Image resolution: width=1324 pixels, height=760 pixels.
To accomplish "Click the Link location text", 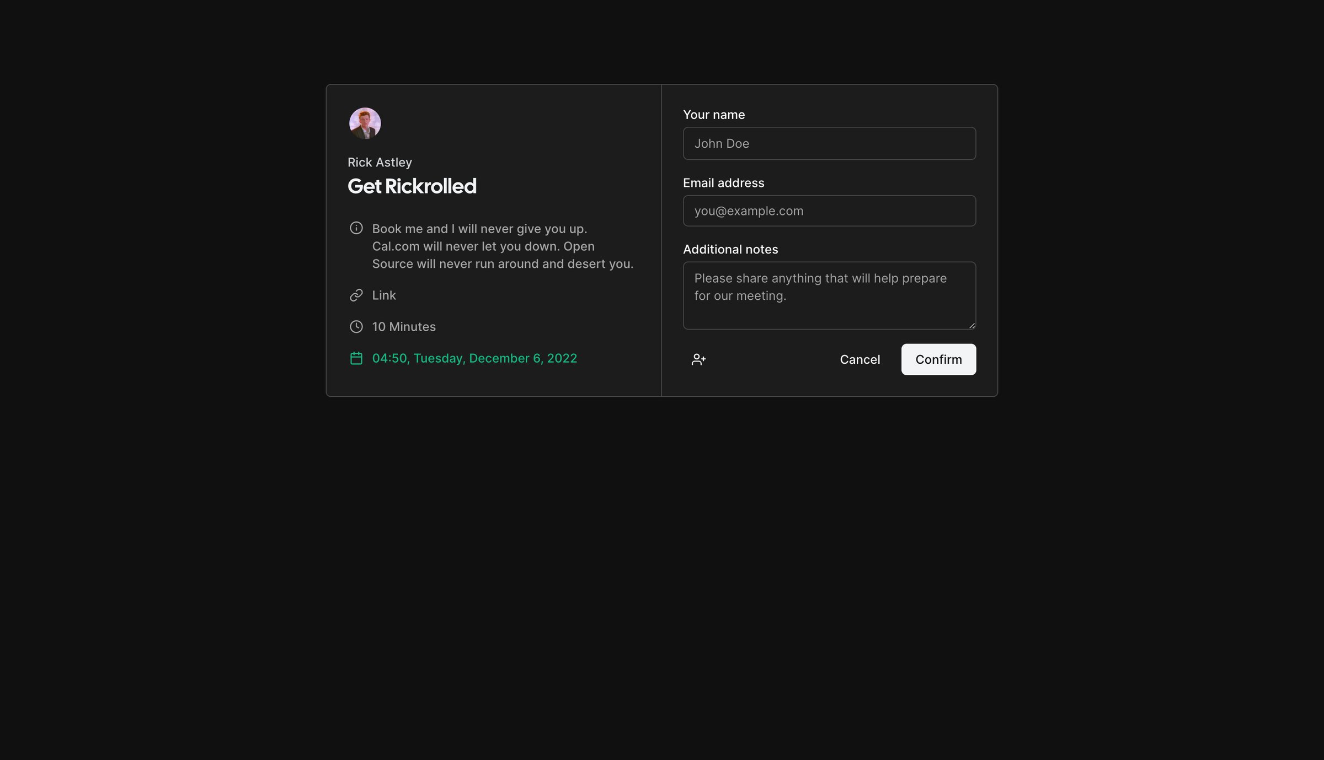I will pyautogui.click(x=384, y=295).
